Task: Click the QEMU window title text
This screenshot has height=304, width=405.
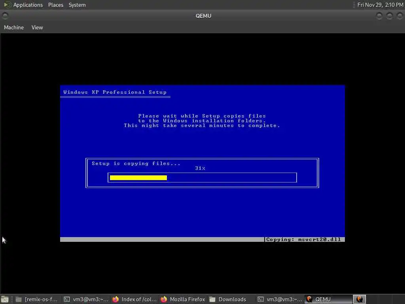Action: click(x=203, y=16)
